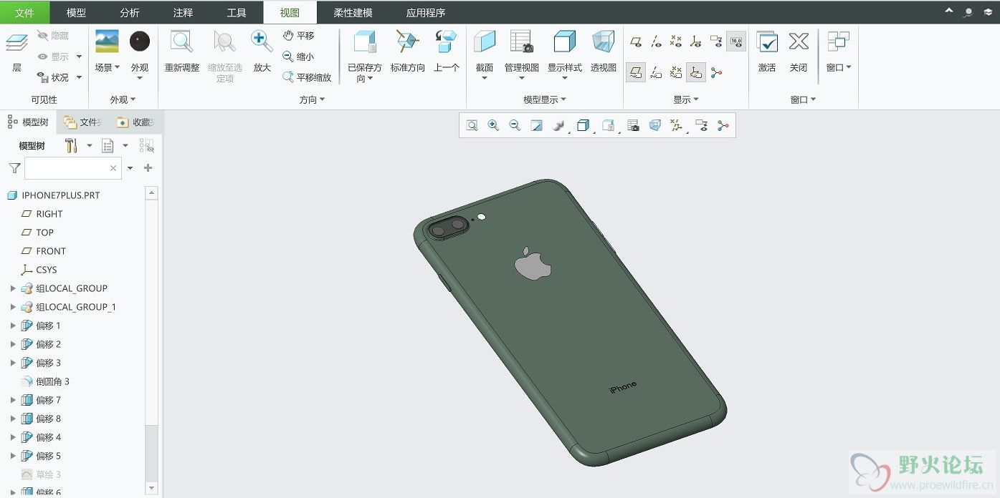Toggle plane display in ribbon 显示 group

click(636, 42)
